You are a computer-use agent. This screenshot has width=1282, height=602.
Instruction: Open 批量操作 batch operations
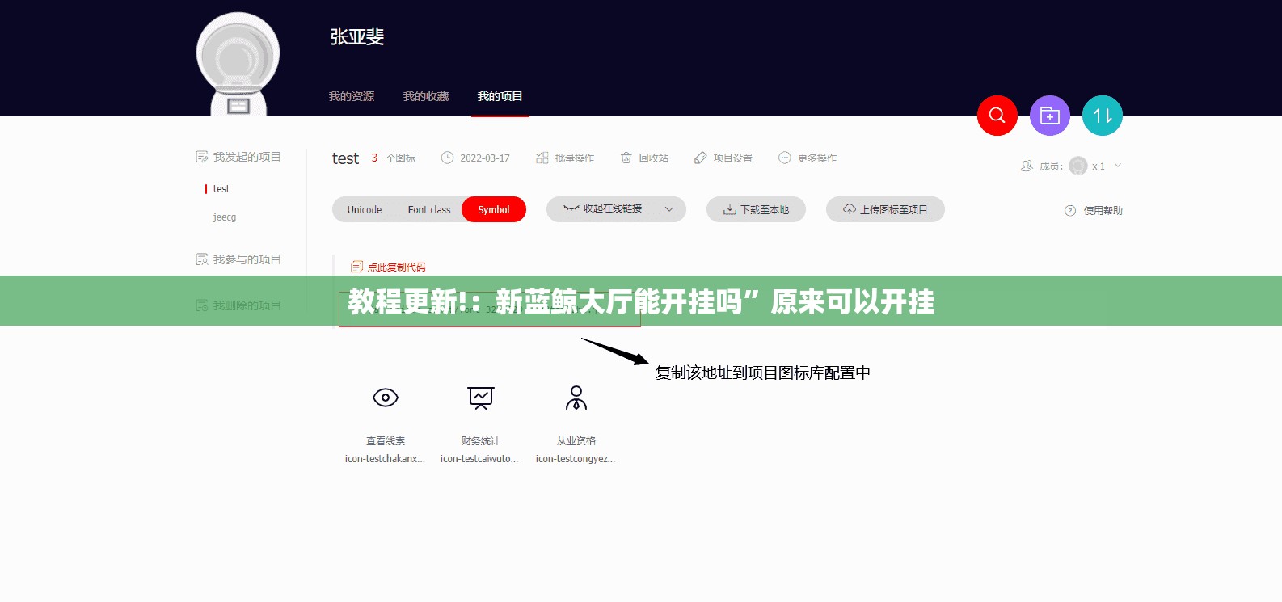pos(565,158)
